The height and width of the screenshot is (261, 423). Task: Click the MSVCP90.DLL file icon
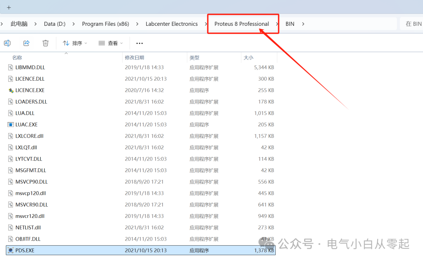(11, 182)
